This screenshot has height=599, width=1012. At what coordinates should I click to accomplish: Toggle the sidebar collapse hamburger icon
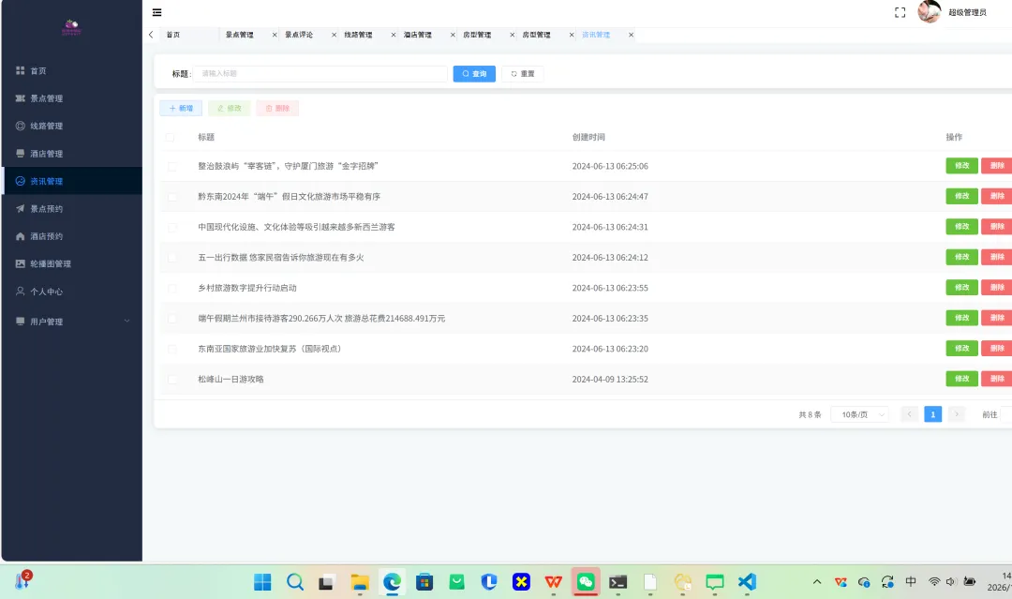(156, 12)
